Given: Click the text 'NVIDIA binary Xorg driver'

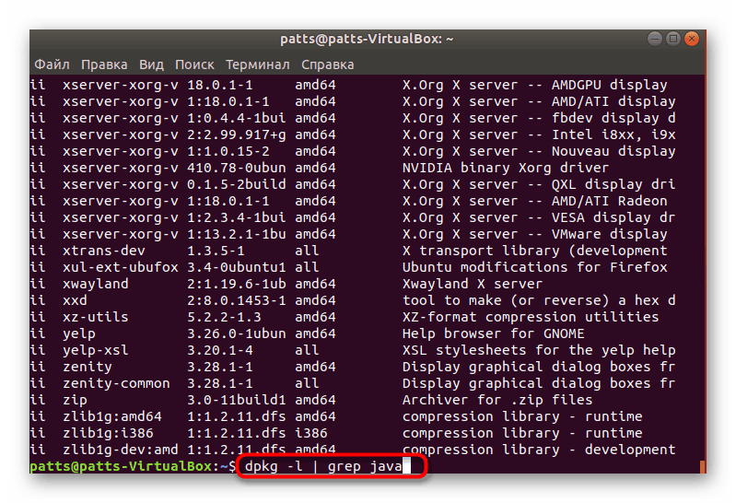Looking at the screenshot, I should 506,168.
